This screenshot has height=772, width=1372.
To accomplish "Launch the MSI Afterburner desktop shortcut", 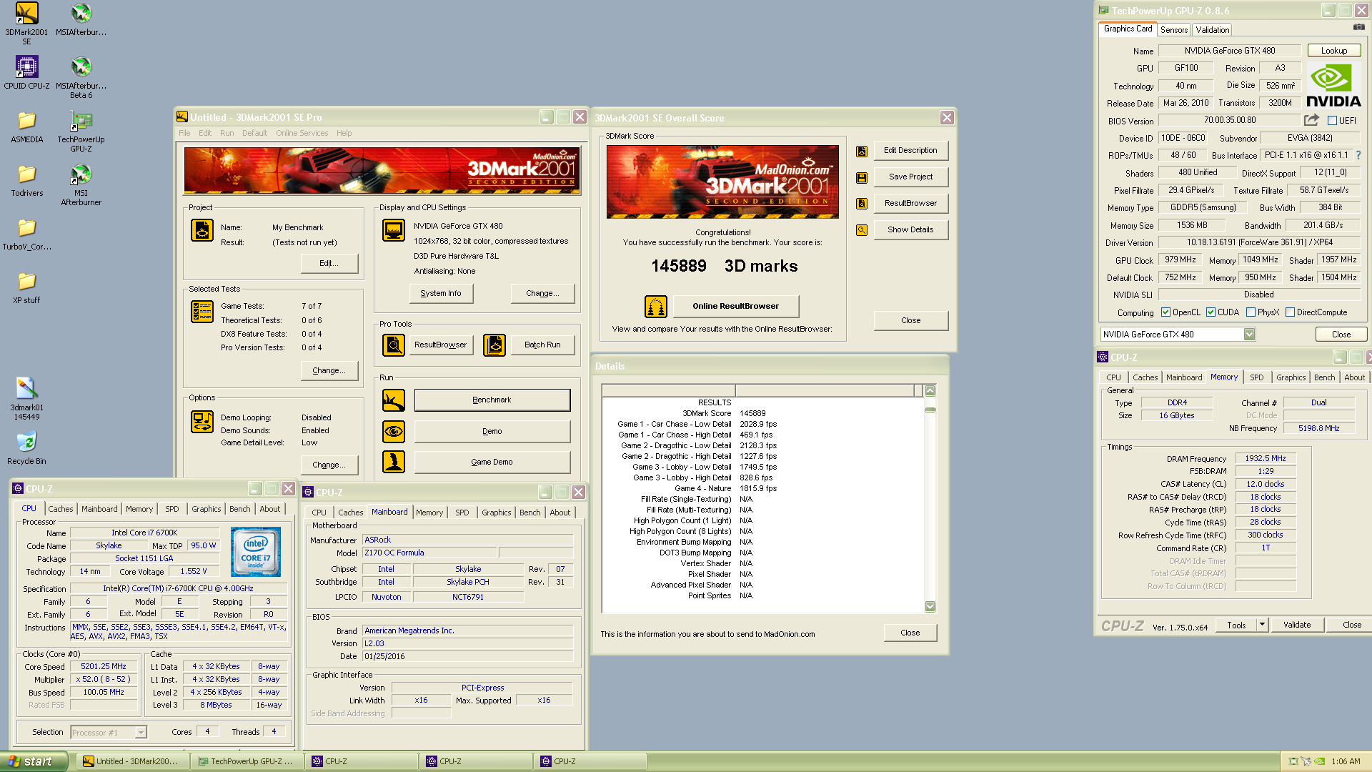I will pos(81,185).
